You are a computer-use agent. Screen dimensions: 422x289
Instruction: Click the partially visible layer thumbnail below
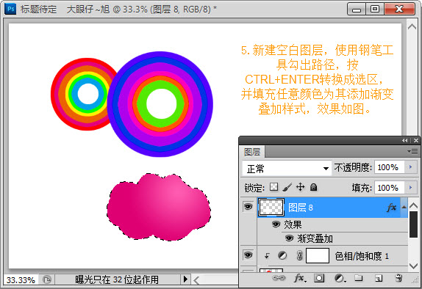[271, 271]
